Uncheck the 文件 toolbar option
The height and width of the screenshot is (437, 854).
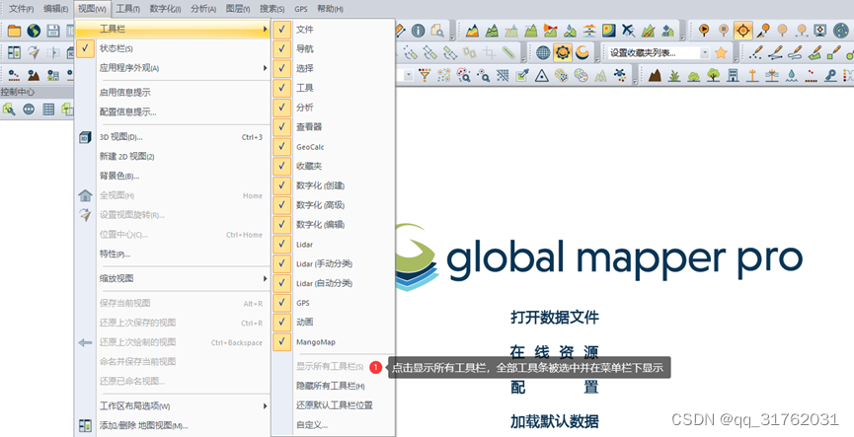coord(281,30)
